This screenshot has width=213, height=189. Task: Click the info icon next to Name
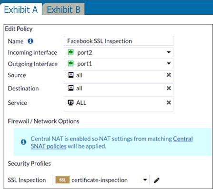(30, 41)
